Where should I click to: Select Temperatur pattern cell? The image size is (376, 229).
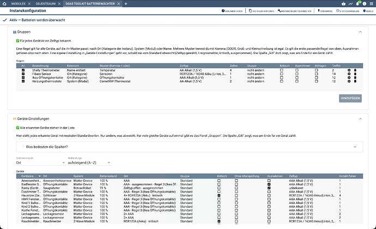[x=107, y=70]
